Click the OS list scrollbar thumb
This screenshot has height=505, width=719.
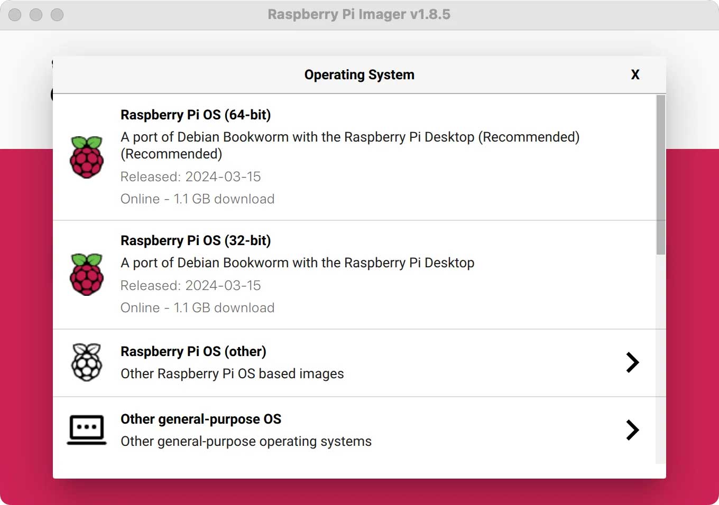[x=661, y=175]
